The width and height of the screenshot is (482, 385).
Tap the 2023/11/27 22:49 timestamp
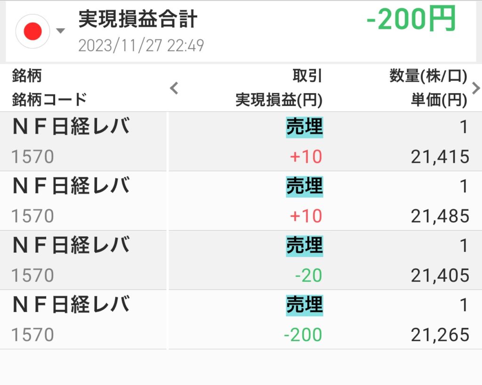(141, 46)
